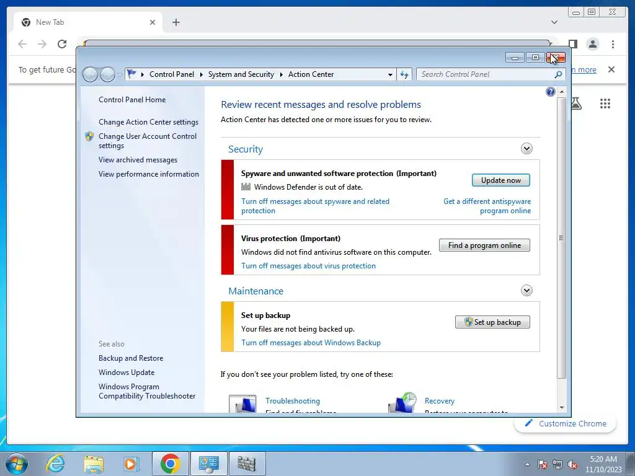Collapse the Maintenance section

[526, 290]
